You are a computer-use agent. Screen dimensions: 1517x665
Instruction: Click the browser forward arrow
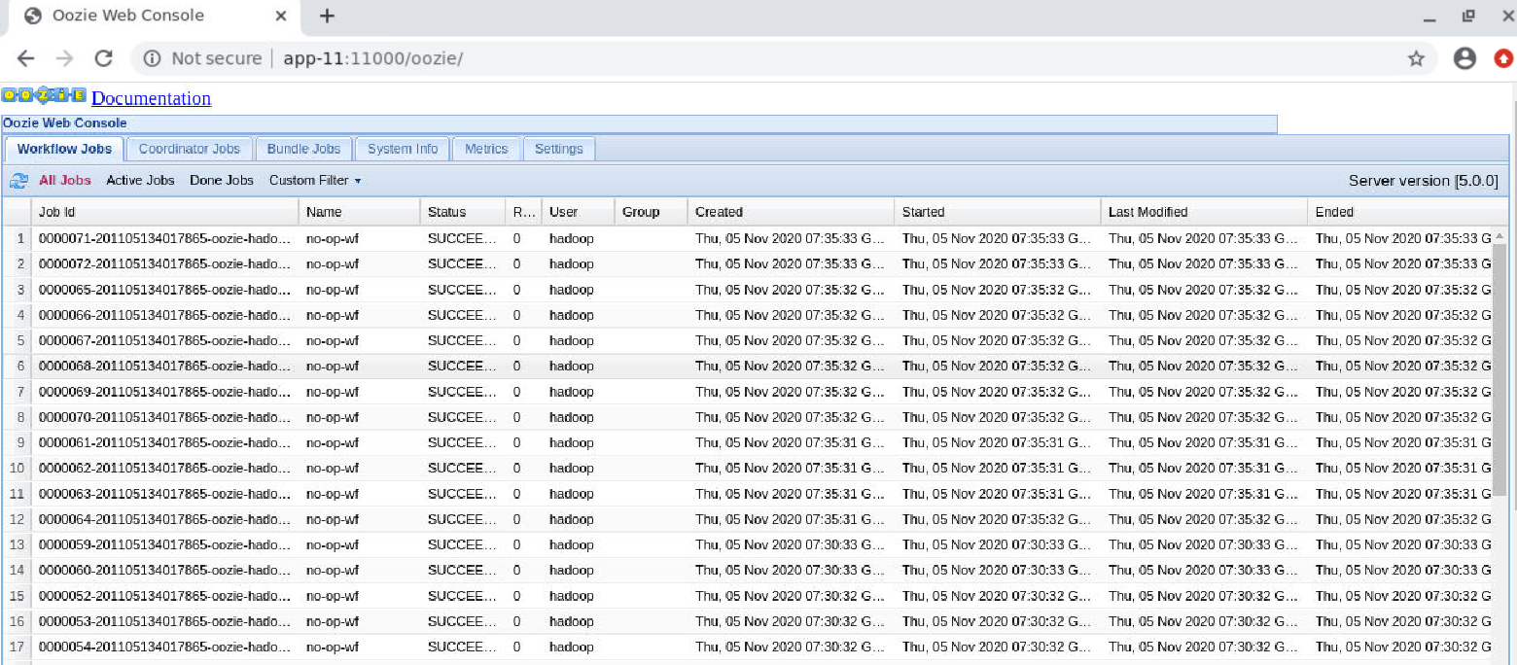tap(64, 58)
